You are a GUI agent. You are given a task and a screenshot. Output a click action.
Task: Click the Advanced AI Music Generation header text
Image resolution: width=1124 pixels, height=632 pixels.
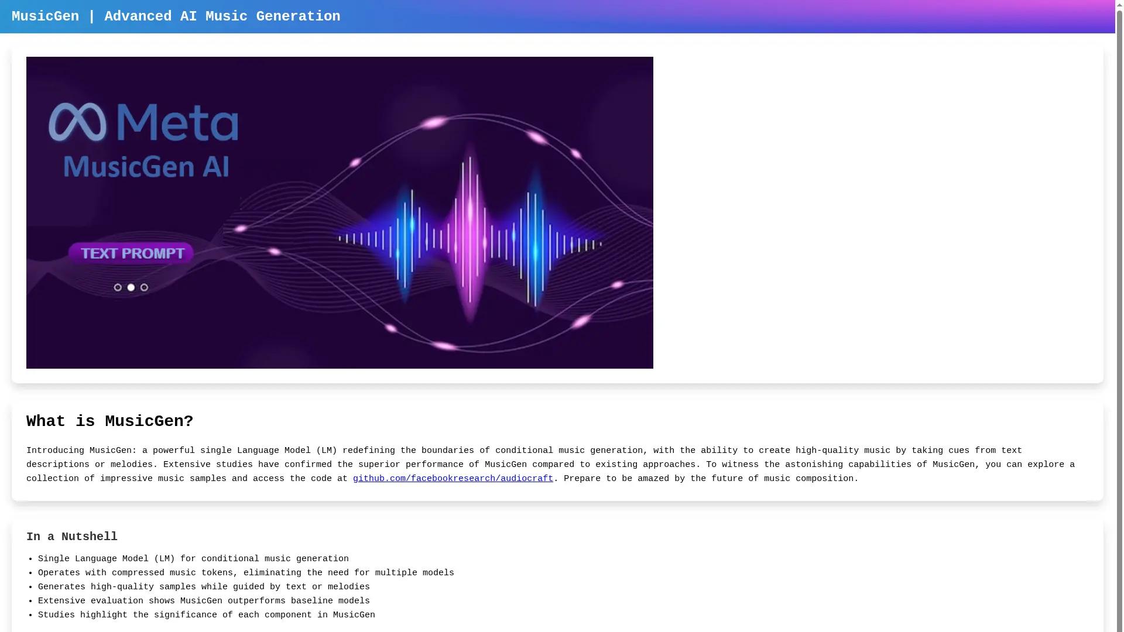click(222, 16)
